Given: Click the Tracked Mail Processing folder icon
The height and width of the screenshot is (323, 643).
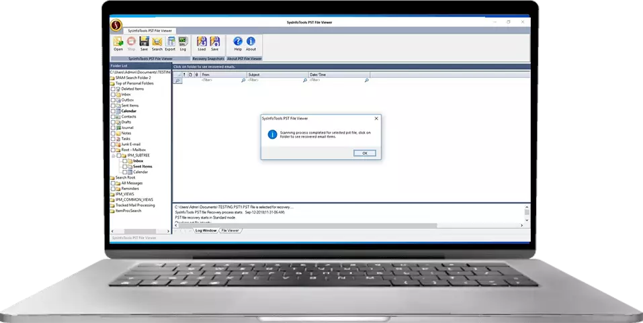Looking at the screenshot, I should [x=112, y=205].
